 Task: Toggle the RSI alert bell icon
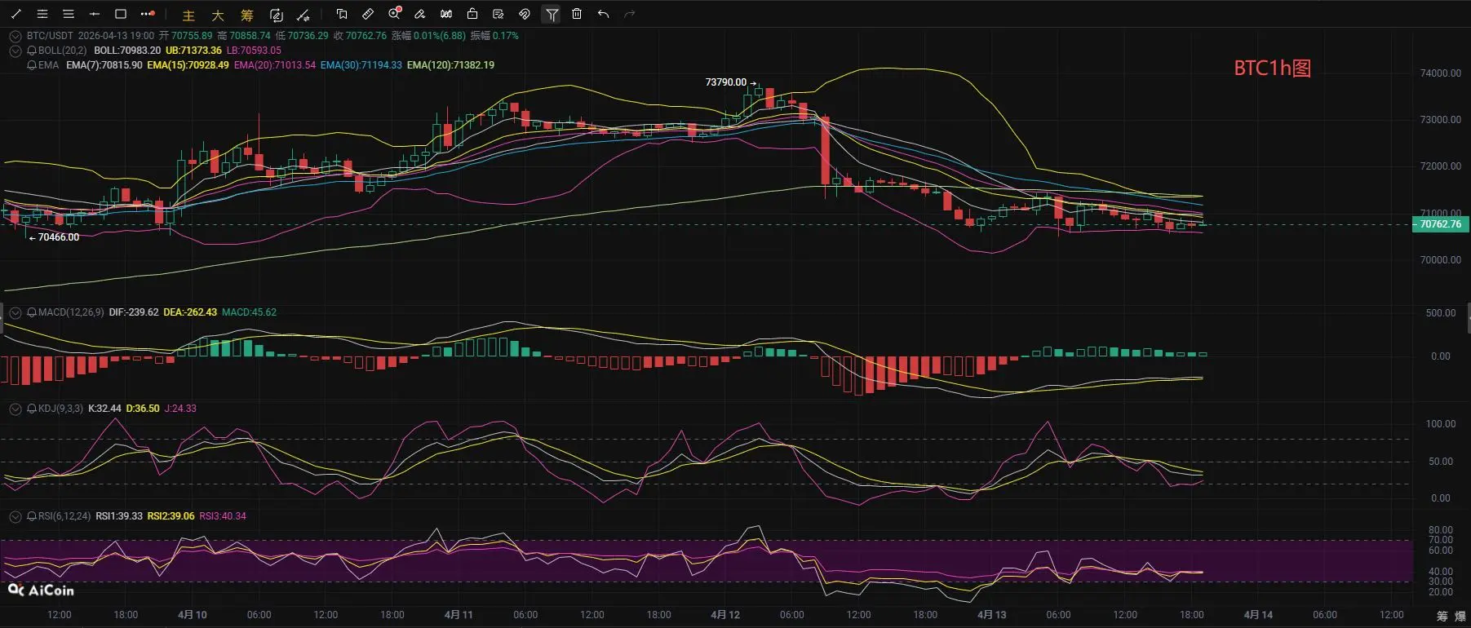32,516
